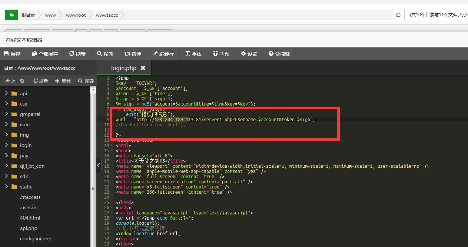Go up with 上一级 button
Screen dimensions: 468x247
pos(15,81)
